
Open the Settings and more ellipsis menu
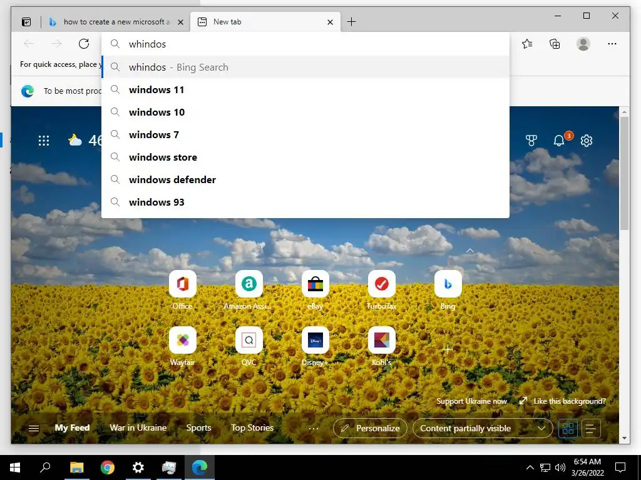tap(612, 44)
